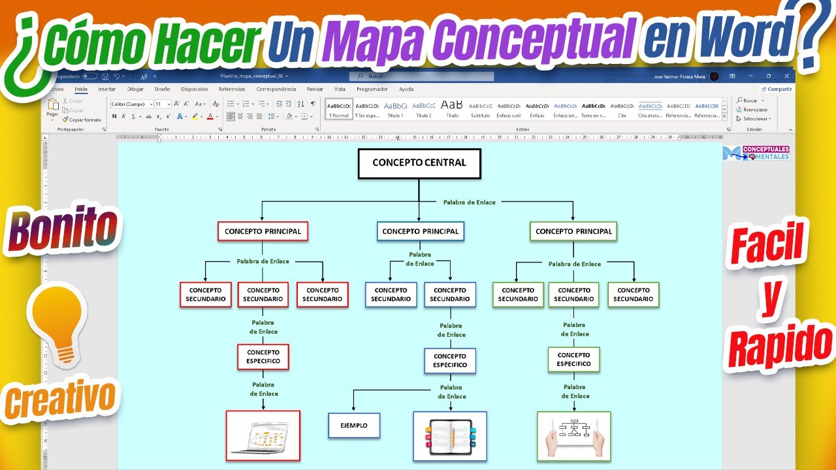Switch to the Diseño tab
The width and height of the screenshot is (836, 470).
tap(163, 89)
